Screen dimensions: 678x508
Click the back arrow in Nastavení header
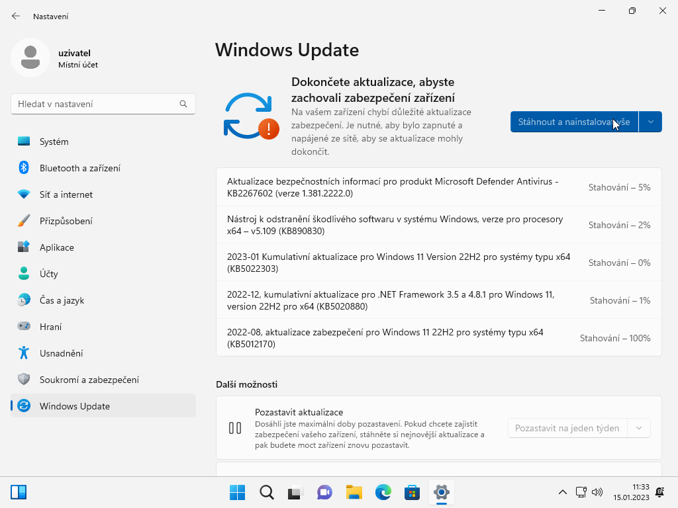click(16, 16)
